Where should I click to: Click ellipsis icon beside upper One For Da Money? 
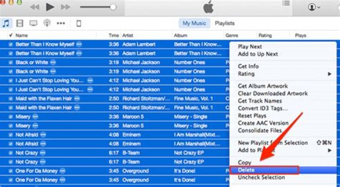pyautogui.click(x=62, y=171)
